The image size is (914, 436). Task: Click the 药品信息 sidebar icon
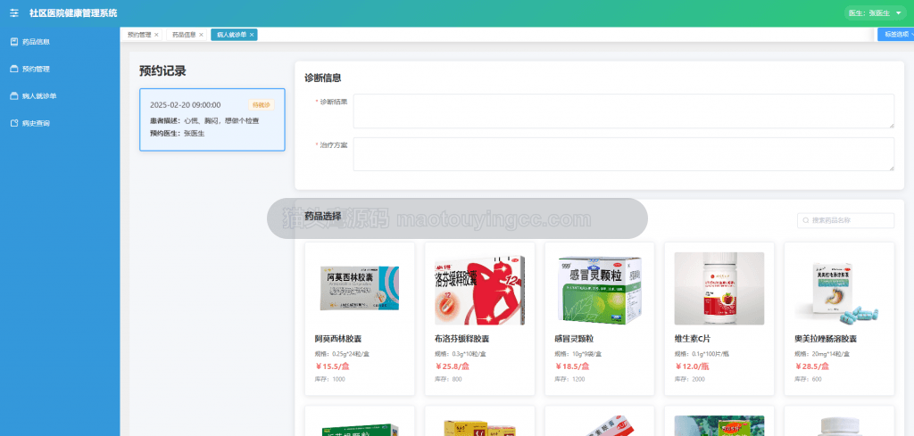pyautogui.click(x=14, y=41)
